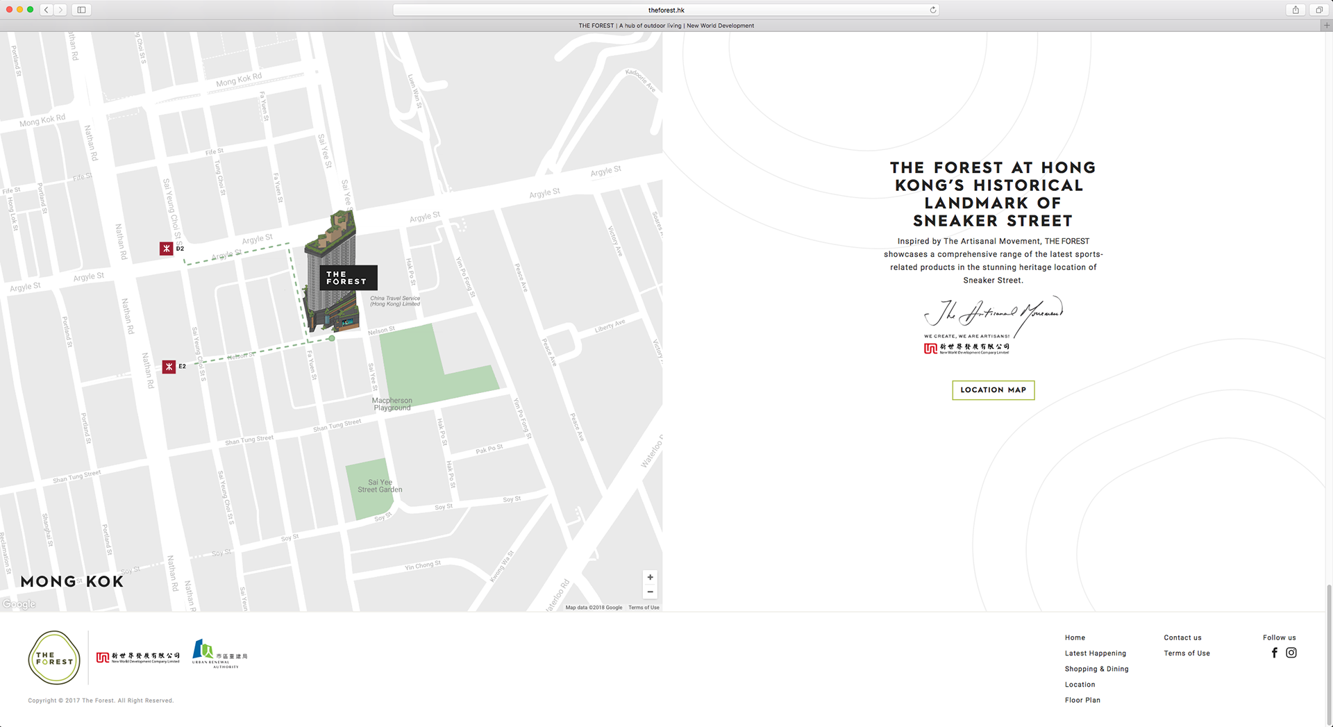
Task: Open the Contact us footer link
Action: tap(1182, 637)
